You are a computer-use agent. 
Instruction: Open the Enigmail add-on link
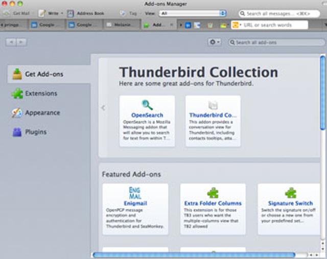click(x=135, y=203)
